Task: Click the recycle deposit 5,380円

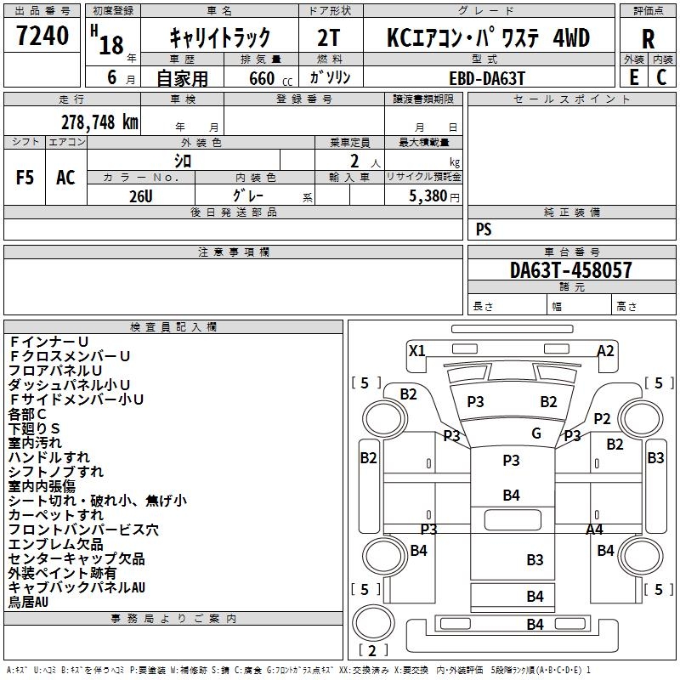Action: (433, 195)
